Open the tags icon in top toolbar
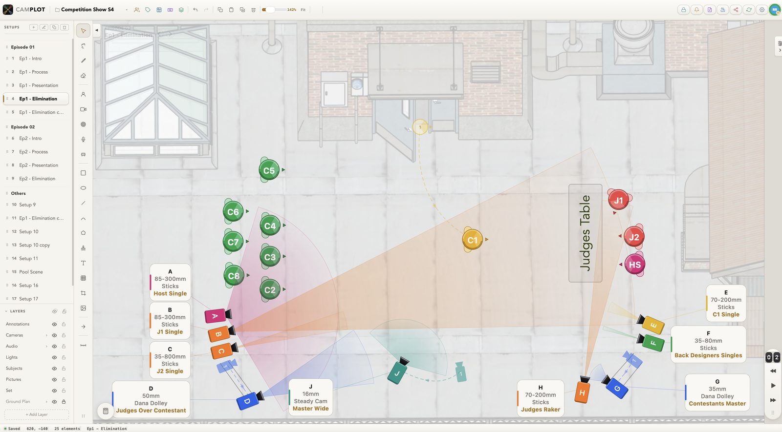The height and width of the screenshot is (432, 782). pos(148,10)
